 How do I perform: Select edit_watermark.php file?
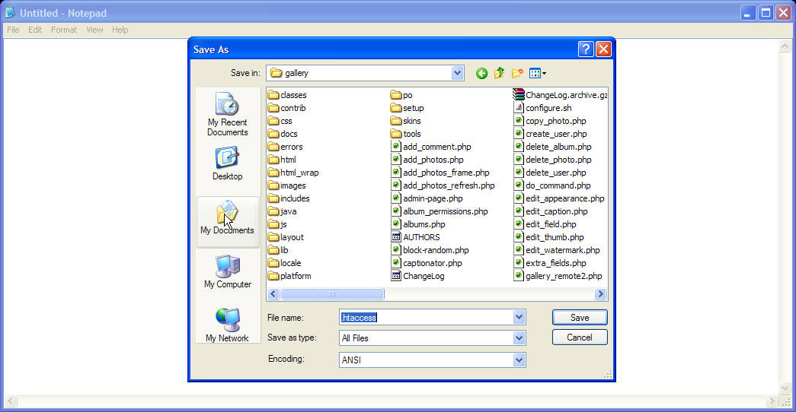tap(557, 250)
